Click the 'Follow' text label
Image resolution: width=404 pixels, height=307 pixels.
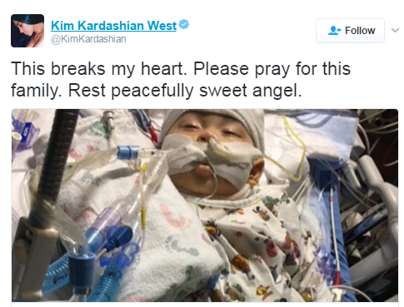tap(360, 31)
